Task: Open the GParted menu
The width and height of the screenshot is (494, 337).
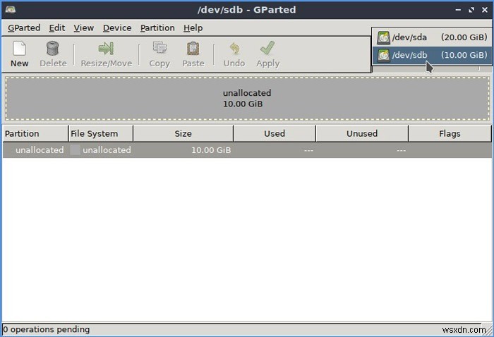Action: click(x=24, y=28)
